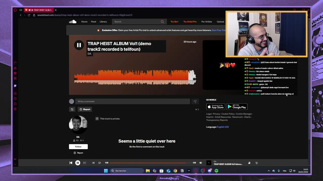The width and height of the screenshot is (323, 181).
Task: Send the comment with paper plane icon
Action: [x=195, y=101]
